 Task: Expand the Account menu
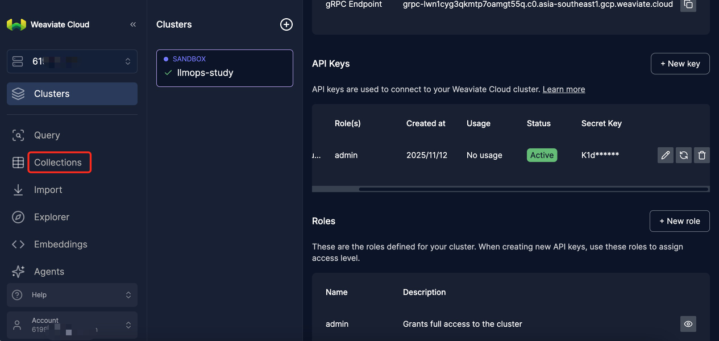(x=72, y=325)
